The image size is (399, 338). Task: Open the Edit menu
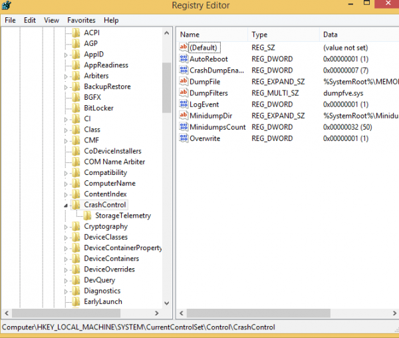30,20
